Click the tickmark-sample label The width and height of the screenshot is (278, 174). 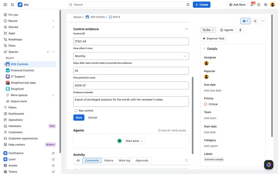(x=214, y=159)
